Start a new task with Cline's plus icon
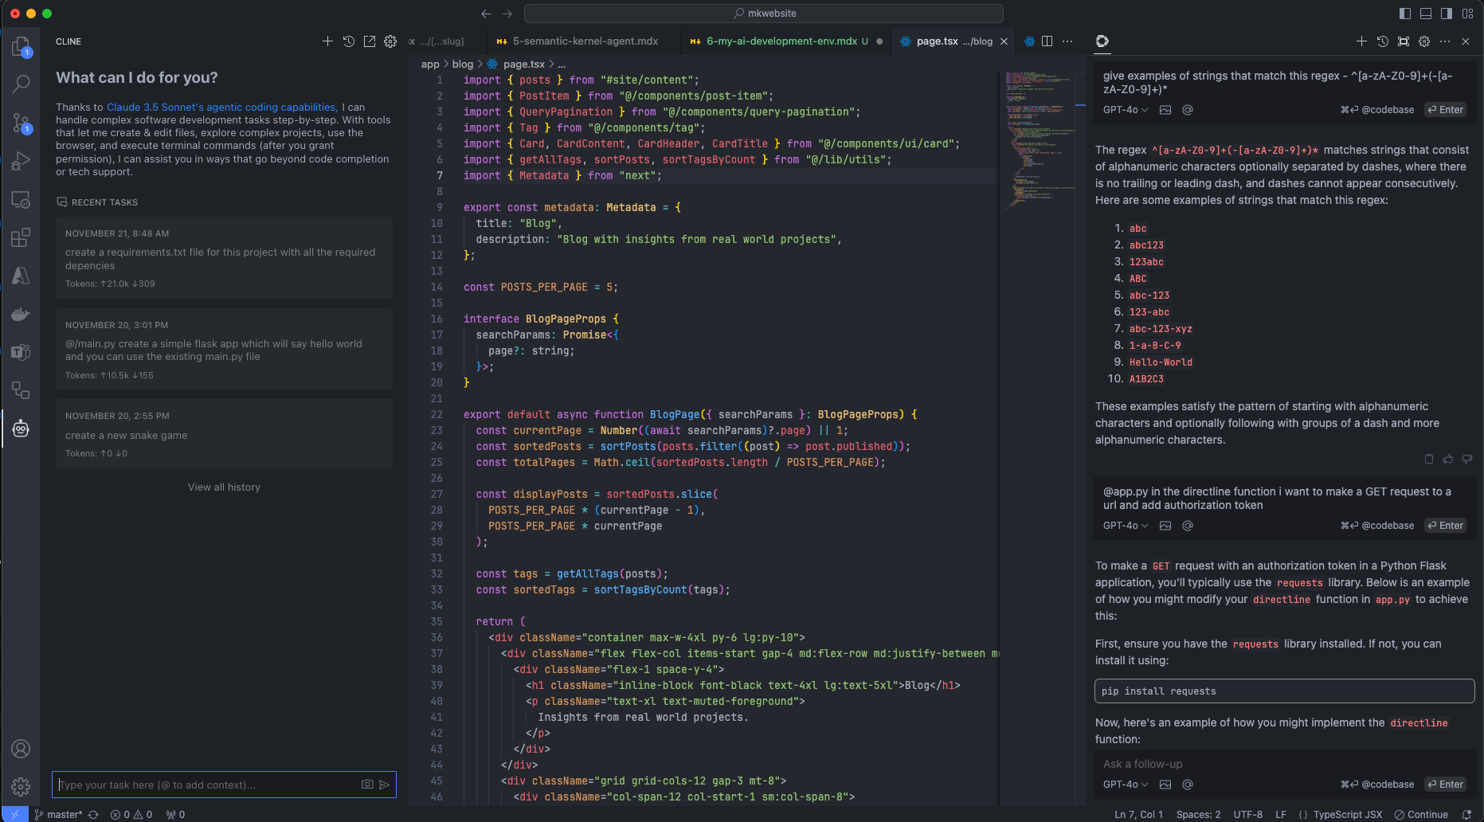 pos(327,41)
